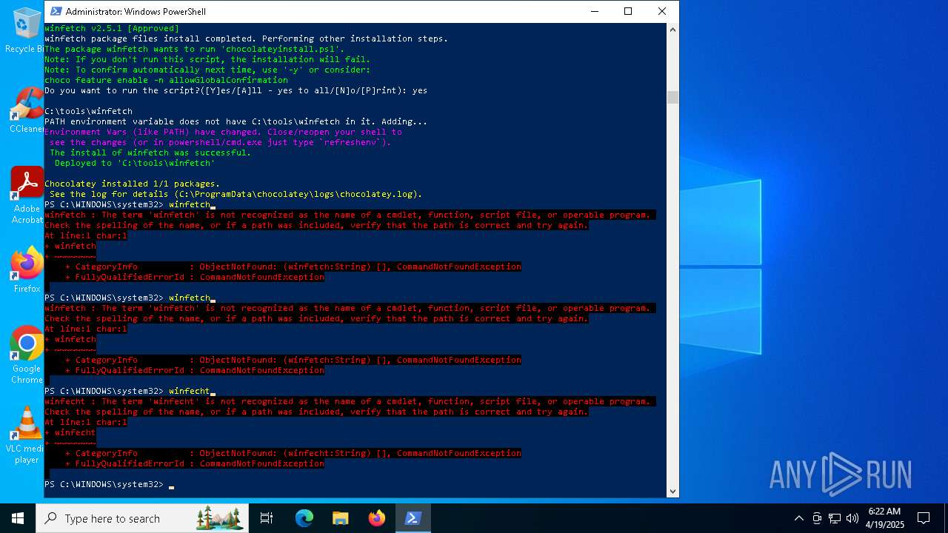Click the chocolatey.log path line
Viewport: 948px width, 533px height.
pos(236,194)
